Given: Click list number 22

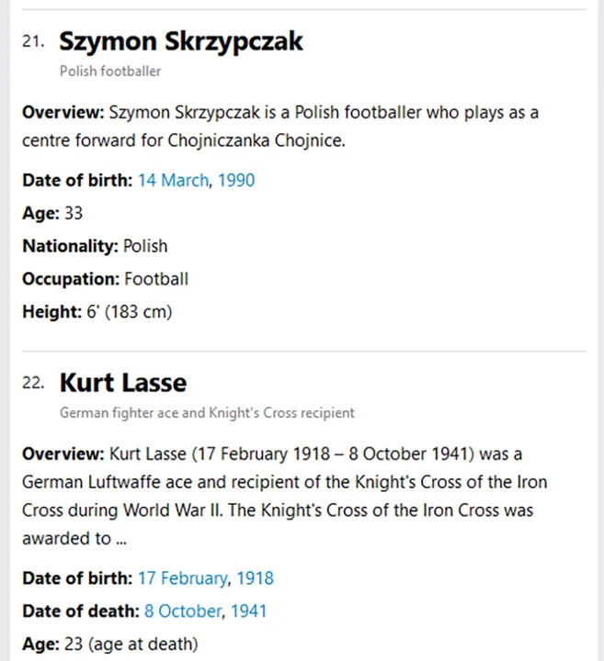Looking at the screenshot, I should [x=33, y=383].
